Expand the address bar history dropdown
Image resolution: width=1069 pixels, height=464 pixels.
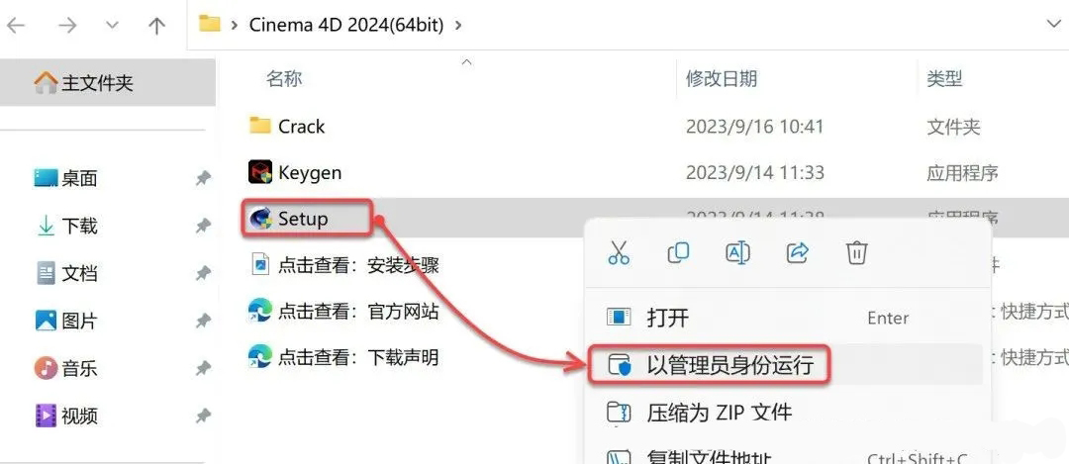click(1053, 25)
